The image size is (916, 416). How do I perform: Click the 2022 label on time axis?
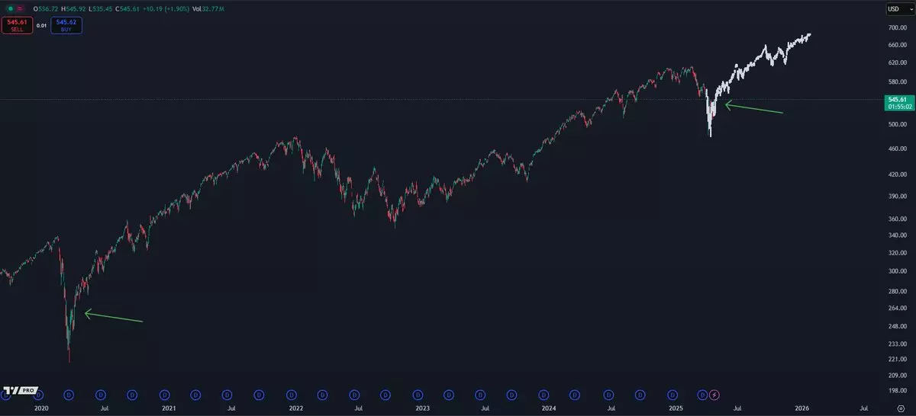(x=295, y=409)
